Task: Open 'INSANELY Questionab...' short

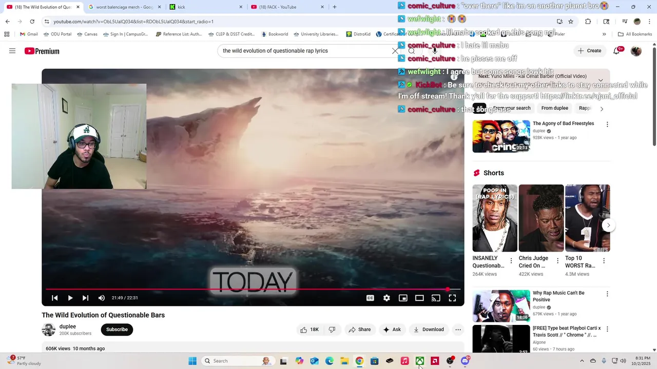Action: (495, 218)
